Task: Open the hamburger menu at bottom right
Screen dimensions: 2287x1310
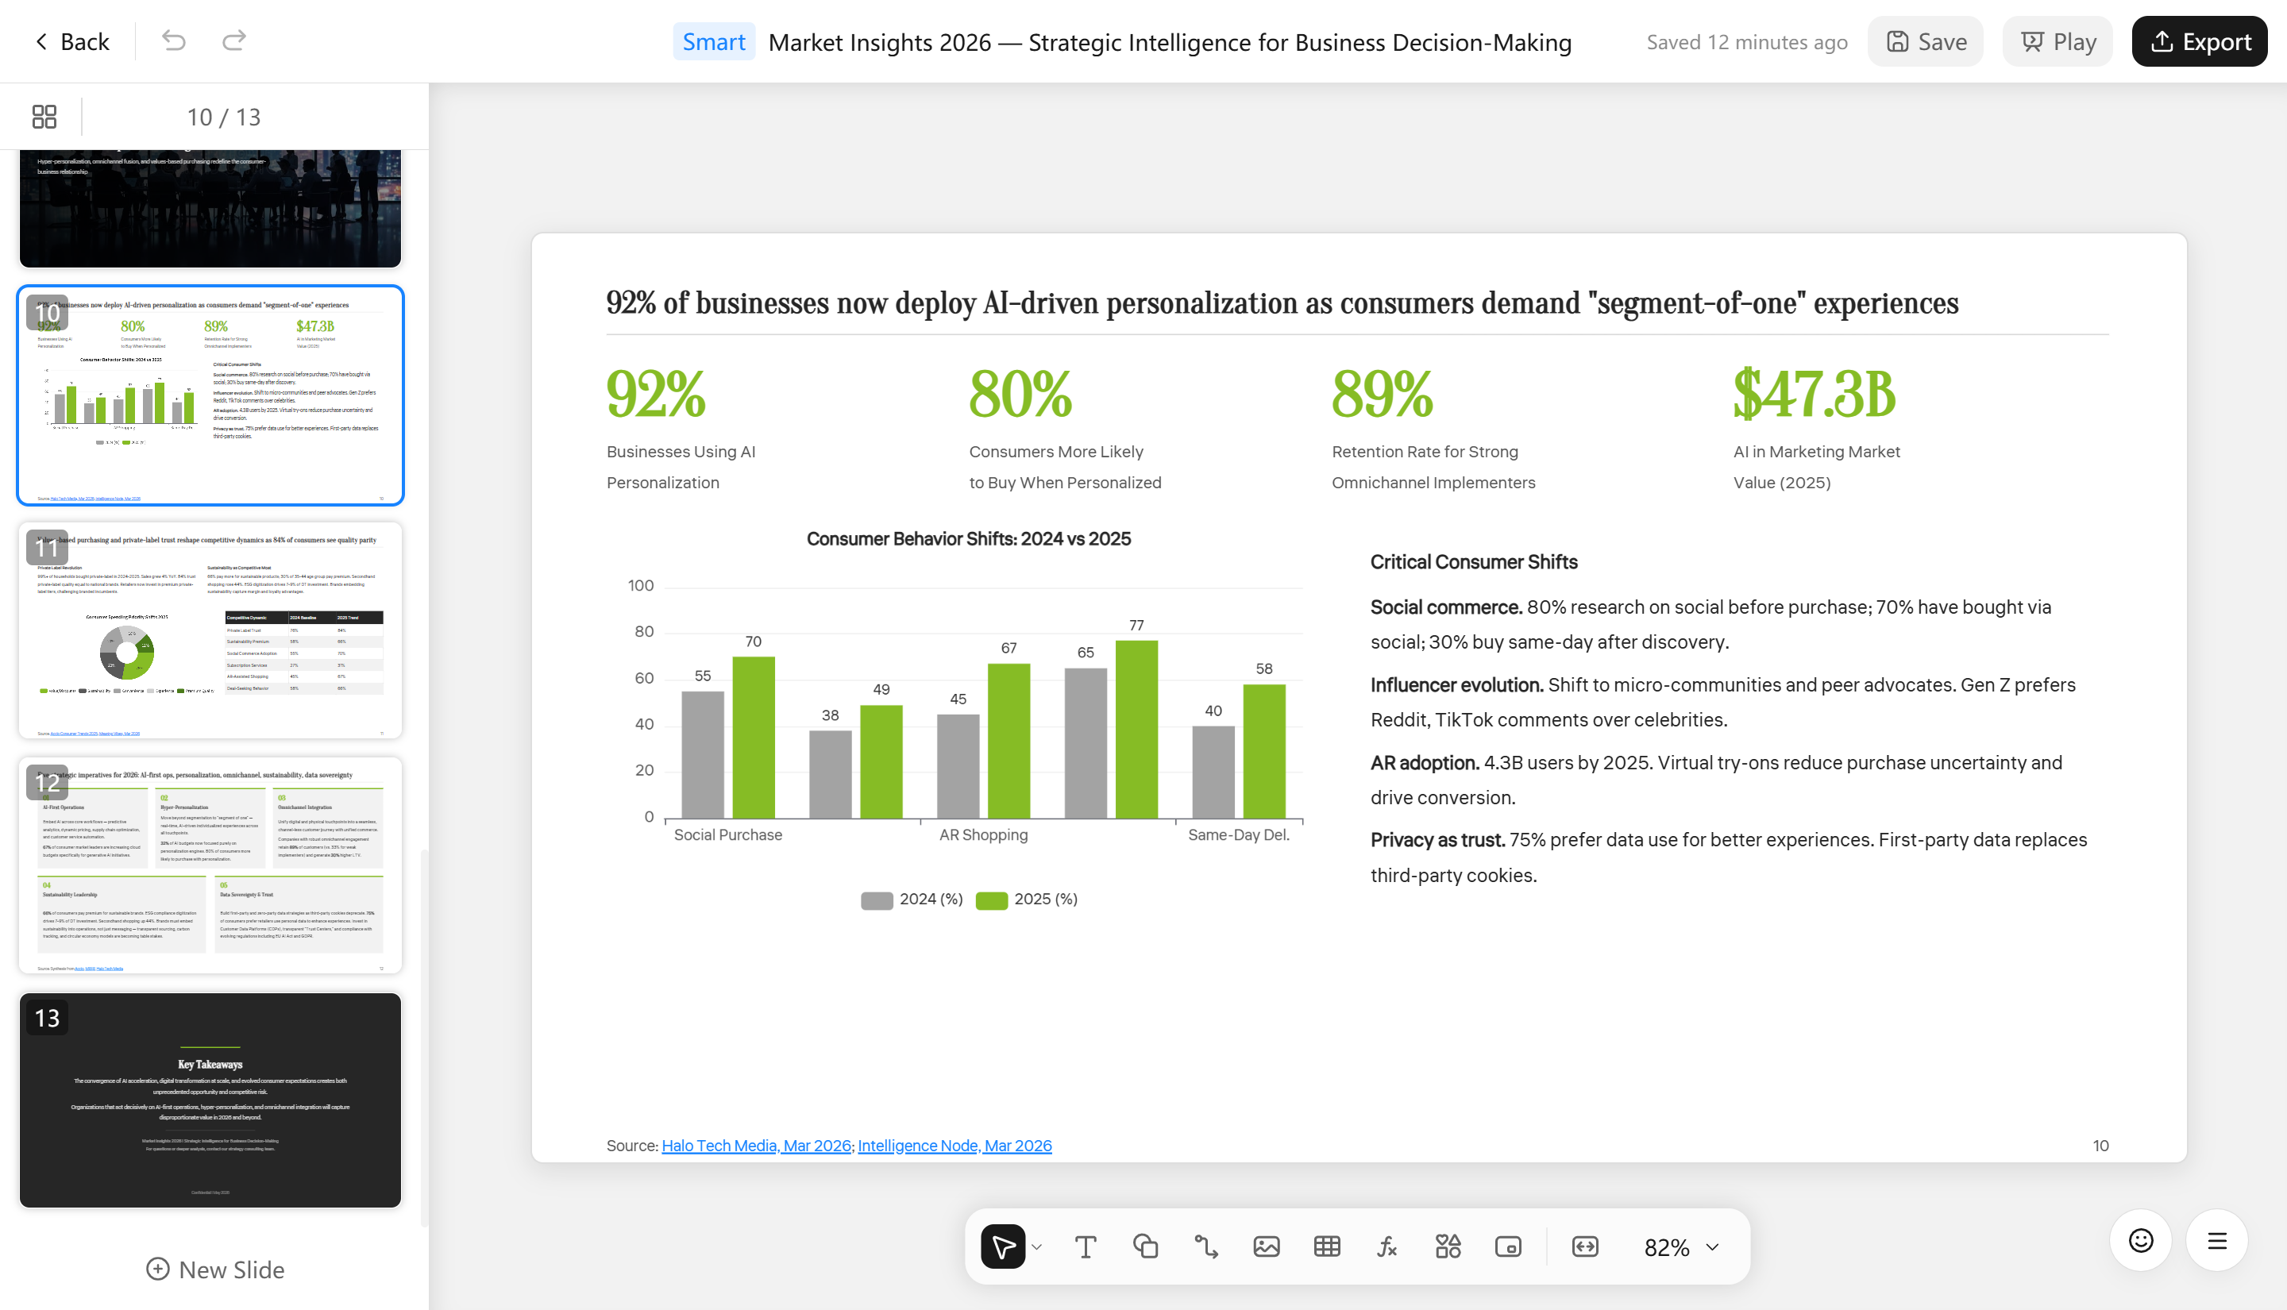Action: tap(2217, 1241)
